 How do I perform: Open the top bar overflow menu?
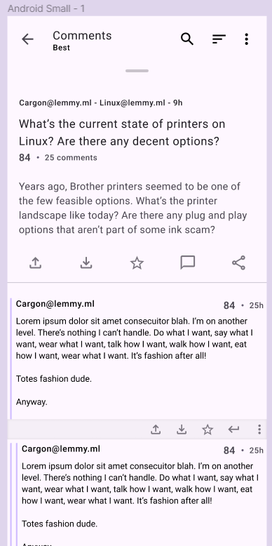pos(246,39)
